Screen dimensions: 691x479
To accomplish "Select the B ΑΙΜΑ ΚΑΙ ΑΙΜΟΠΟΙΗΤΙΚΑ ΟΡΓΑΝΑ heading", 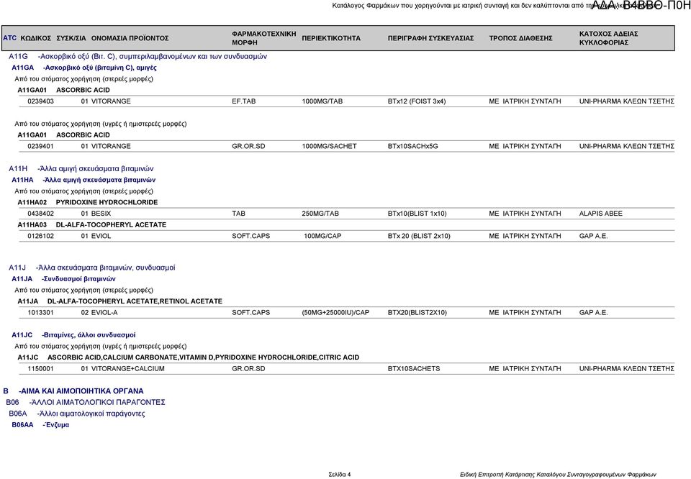I will click(73, 391).
